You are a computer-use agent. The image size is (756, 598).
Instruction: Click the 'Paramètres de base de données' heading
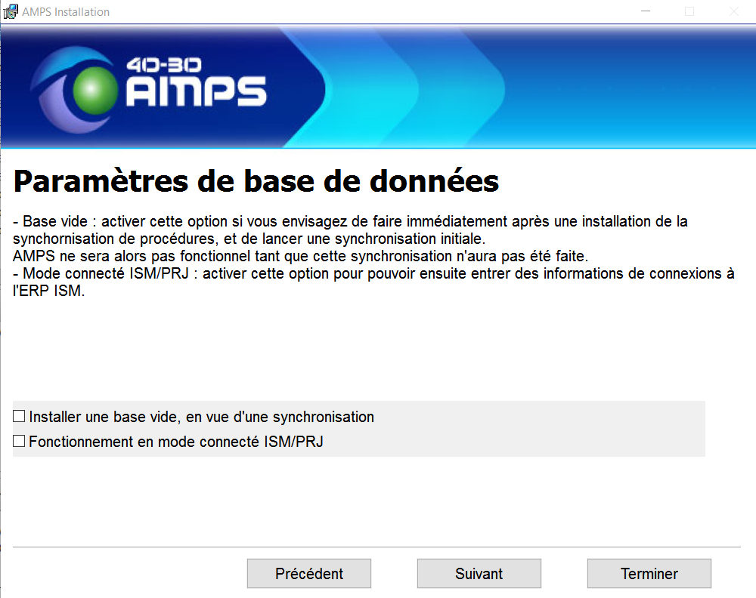point(256,181)
